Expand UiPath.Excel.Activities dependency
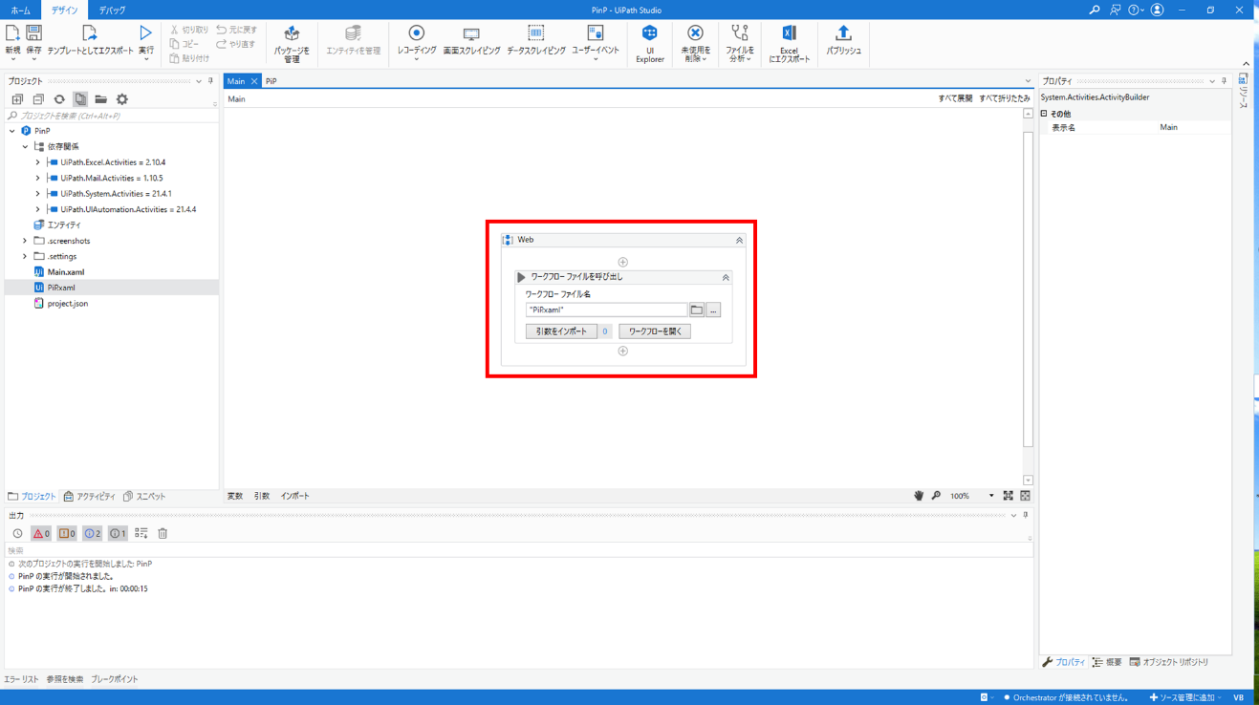This screenshot has width=1259, height=705. [x=38, y=162]
